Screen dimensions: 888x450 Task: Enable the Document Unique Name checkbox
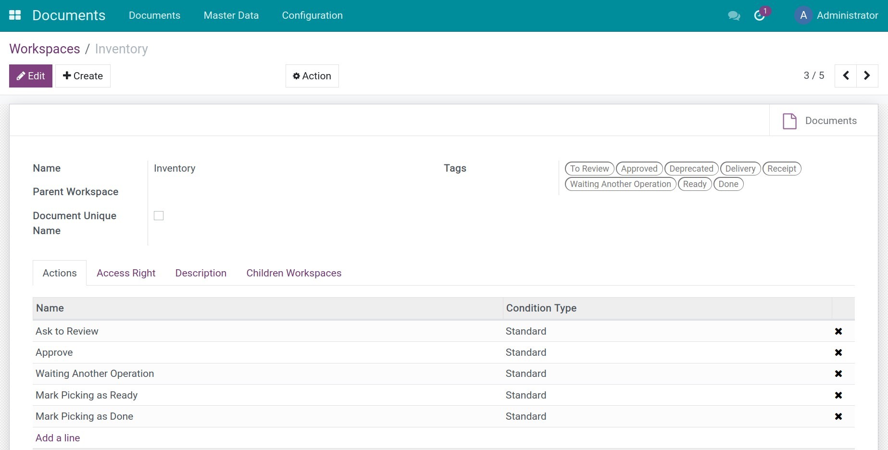point(159,215)
